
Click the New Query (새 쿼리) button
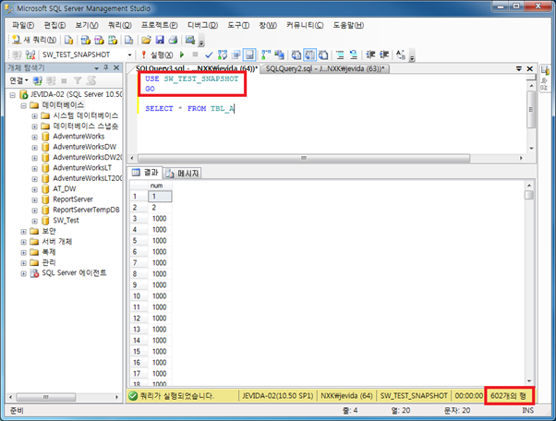34,40
